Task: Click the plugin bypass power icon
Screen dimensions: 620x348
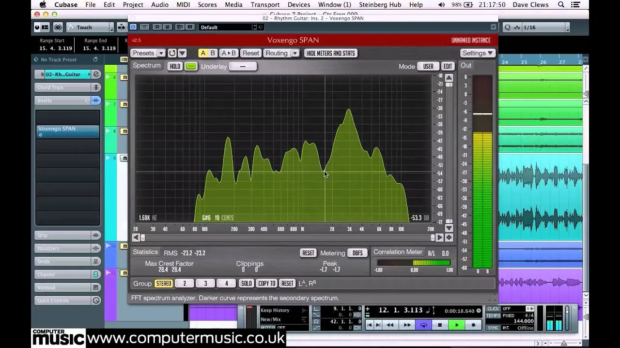Action: [133, 27]
